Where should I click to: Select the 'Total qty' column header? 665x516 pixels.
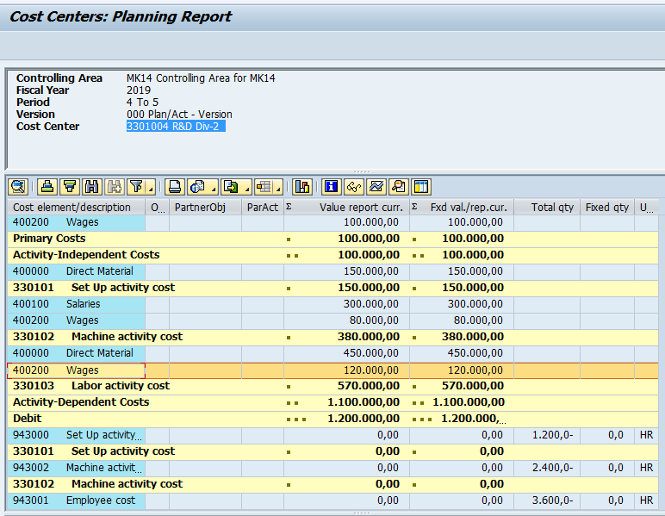coord(552,207)
